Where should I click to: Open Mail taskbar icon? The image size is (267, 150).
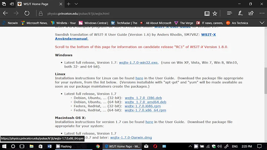click(x=146, y=146)
